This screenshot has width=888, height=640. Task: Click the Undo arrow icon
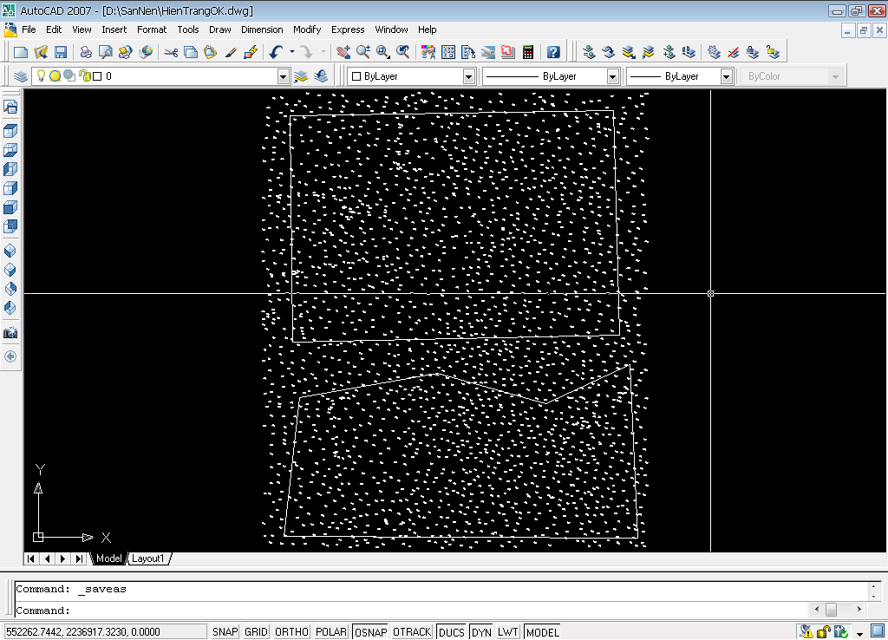[x=275, y=52]
